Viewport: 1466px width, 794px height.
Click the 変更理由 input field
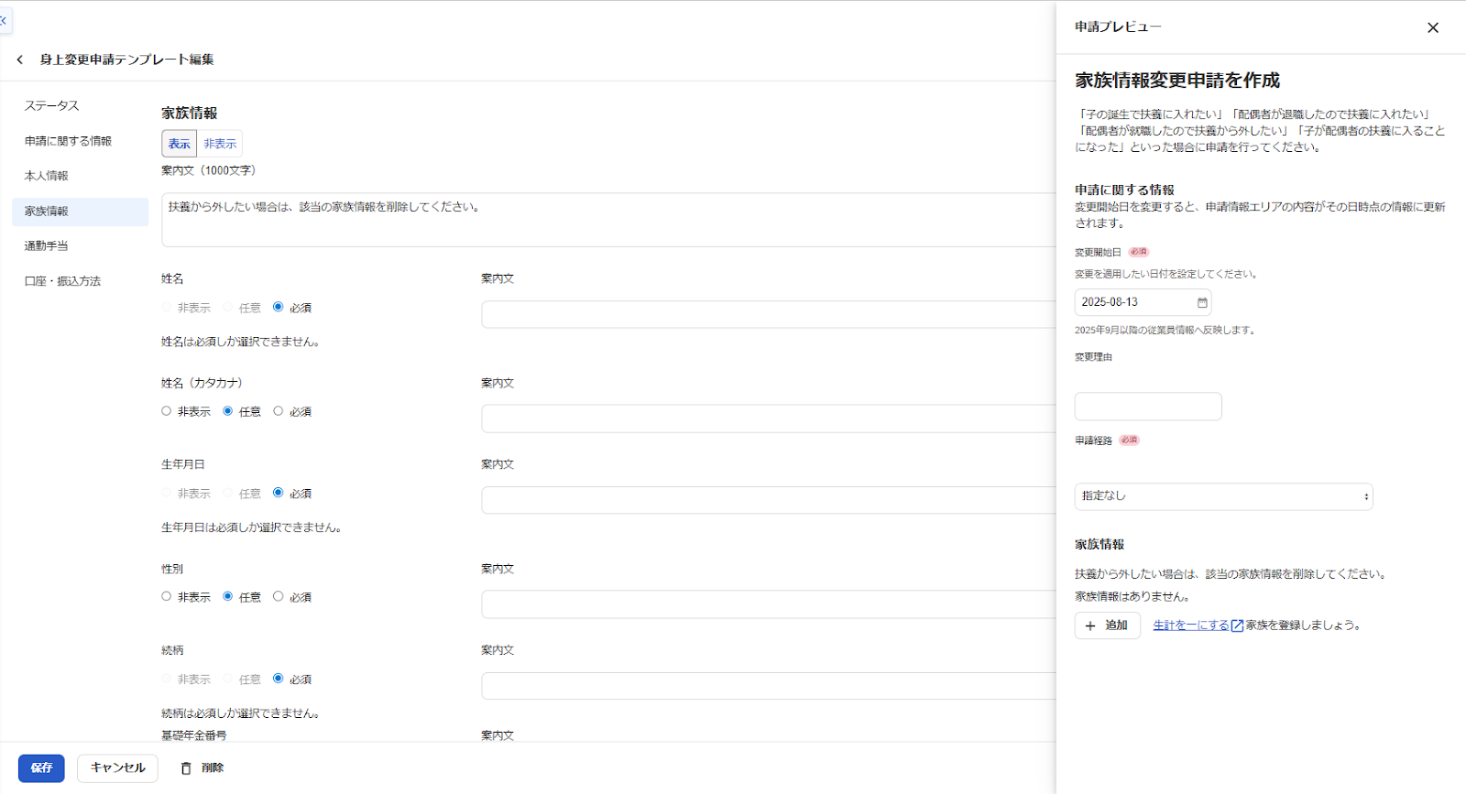pyautogui.click(x=1148, y=407)
